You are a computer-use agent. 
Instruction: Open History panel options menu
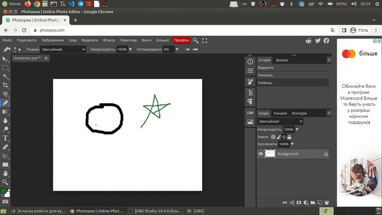coord(329,60)
